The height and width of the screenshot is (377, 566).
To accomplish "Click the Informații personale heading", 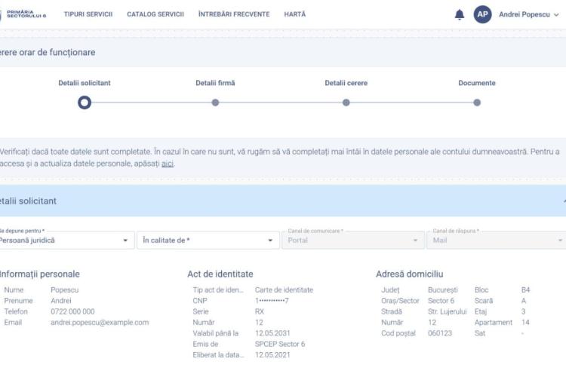I will [39, 274].
